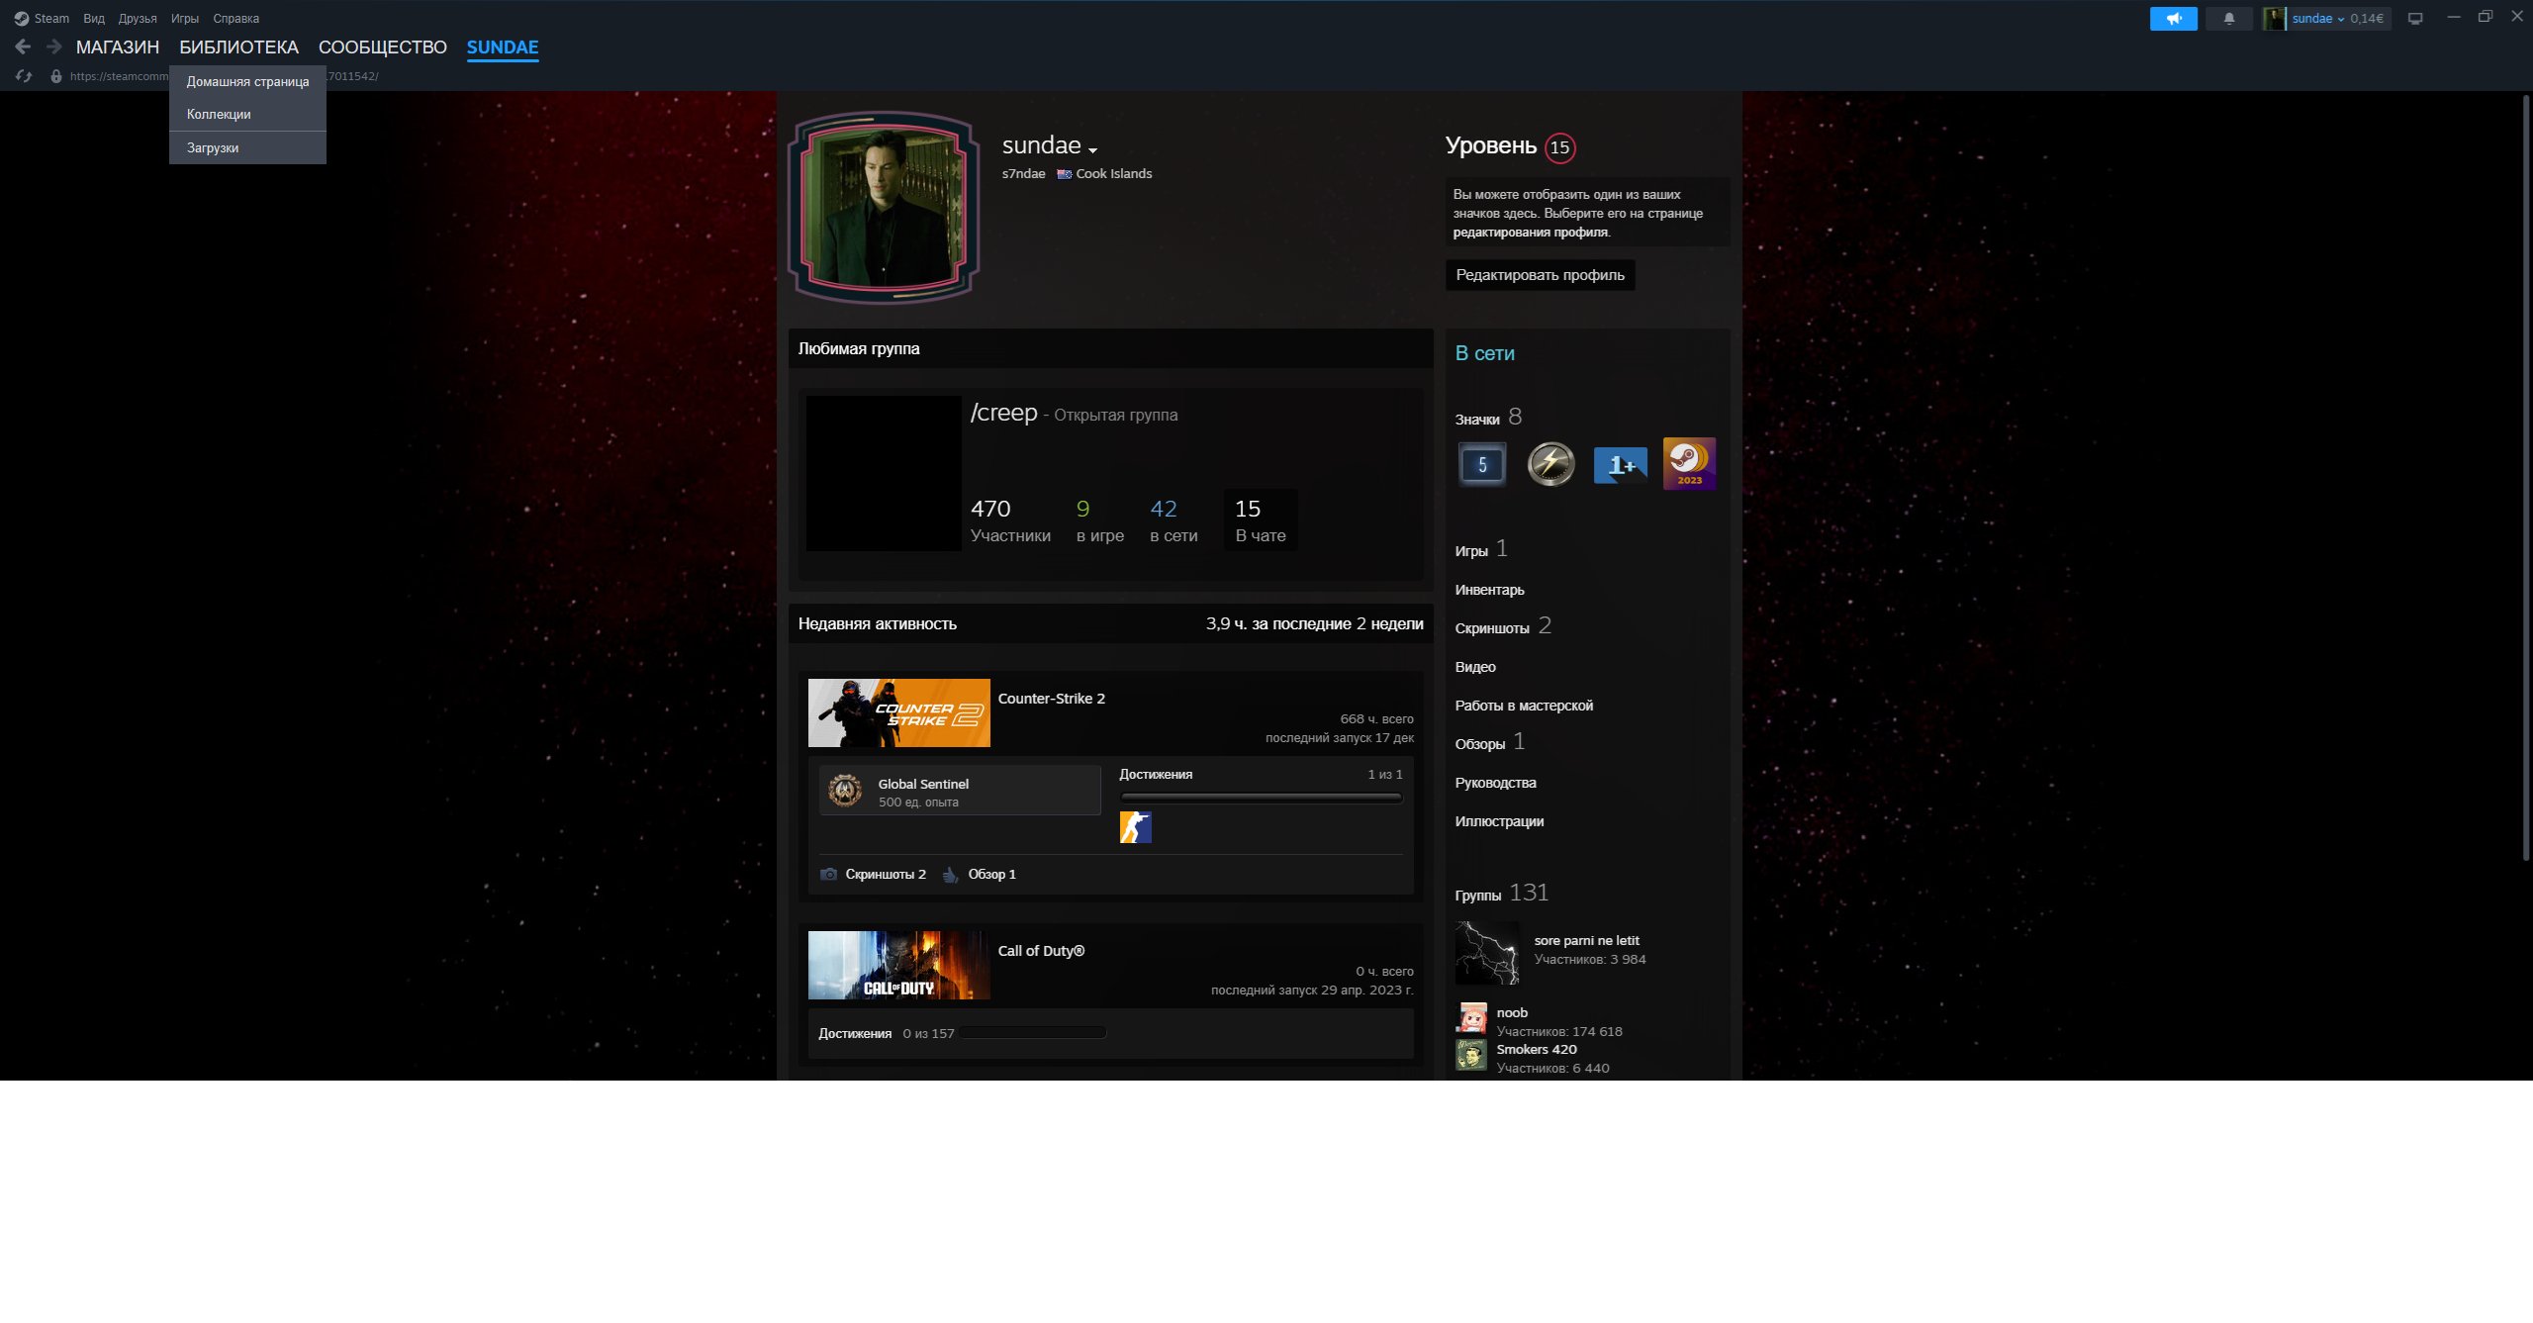Image resolution: width=2533 pixels, height=1323 pixels.
Task: Click the level 5 badge icon
Action: click(x=1481, y=463)
